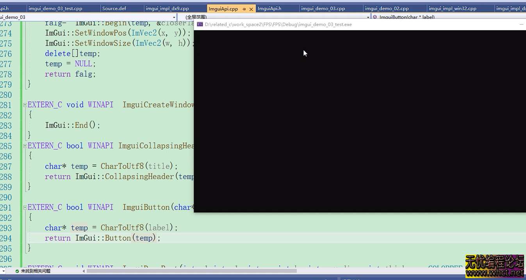Click the method icon beside ImguiButton(char * label)

[375, 17]
